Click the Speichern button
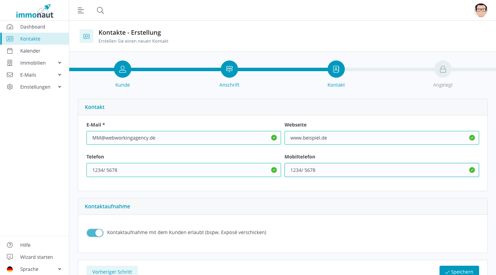 (459, 271)
